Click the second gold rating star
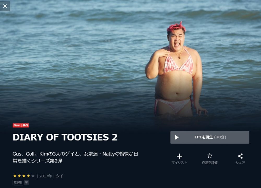261x188 pixels. pos(19,176)
